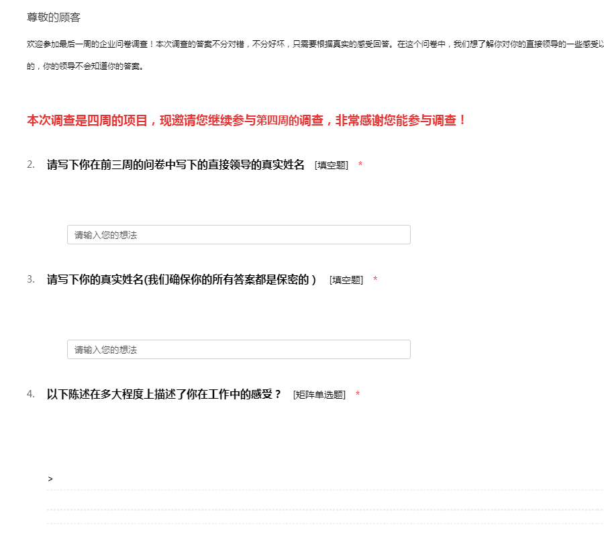The image size is (604, 537).
Task: Click the [矩阵单选题] tag on question 4
Action: click(x=319, y=395)
